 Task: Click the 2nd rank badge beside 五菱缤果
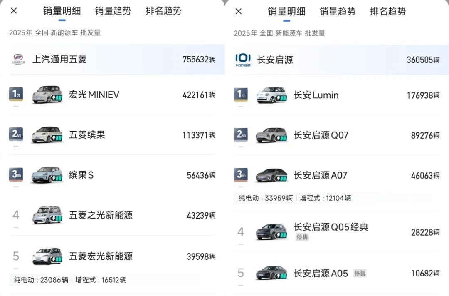click(16, 134)
